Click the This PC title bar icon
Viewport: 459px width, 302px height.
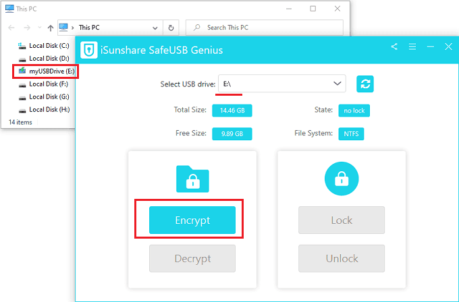[9, 9]
